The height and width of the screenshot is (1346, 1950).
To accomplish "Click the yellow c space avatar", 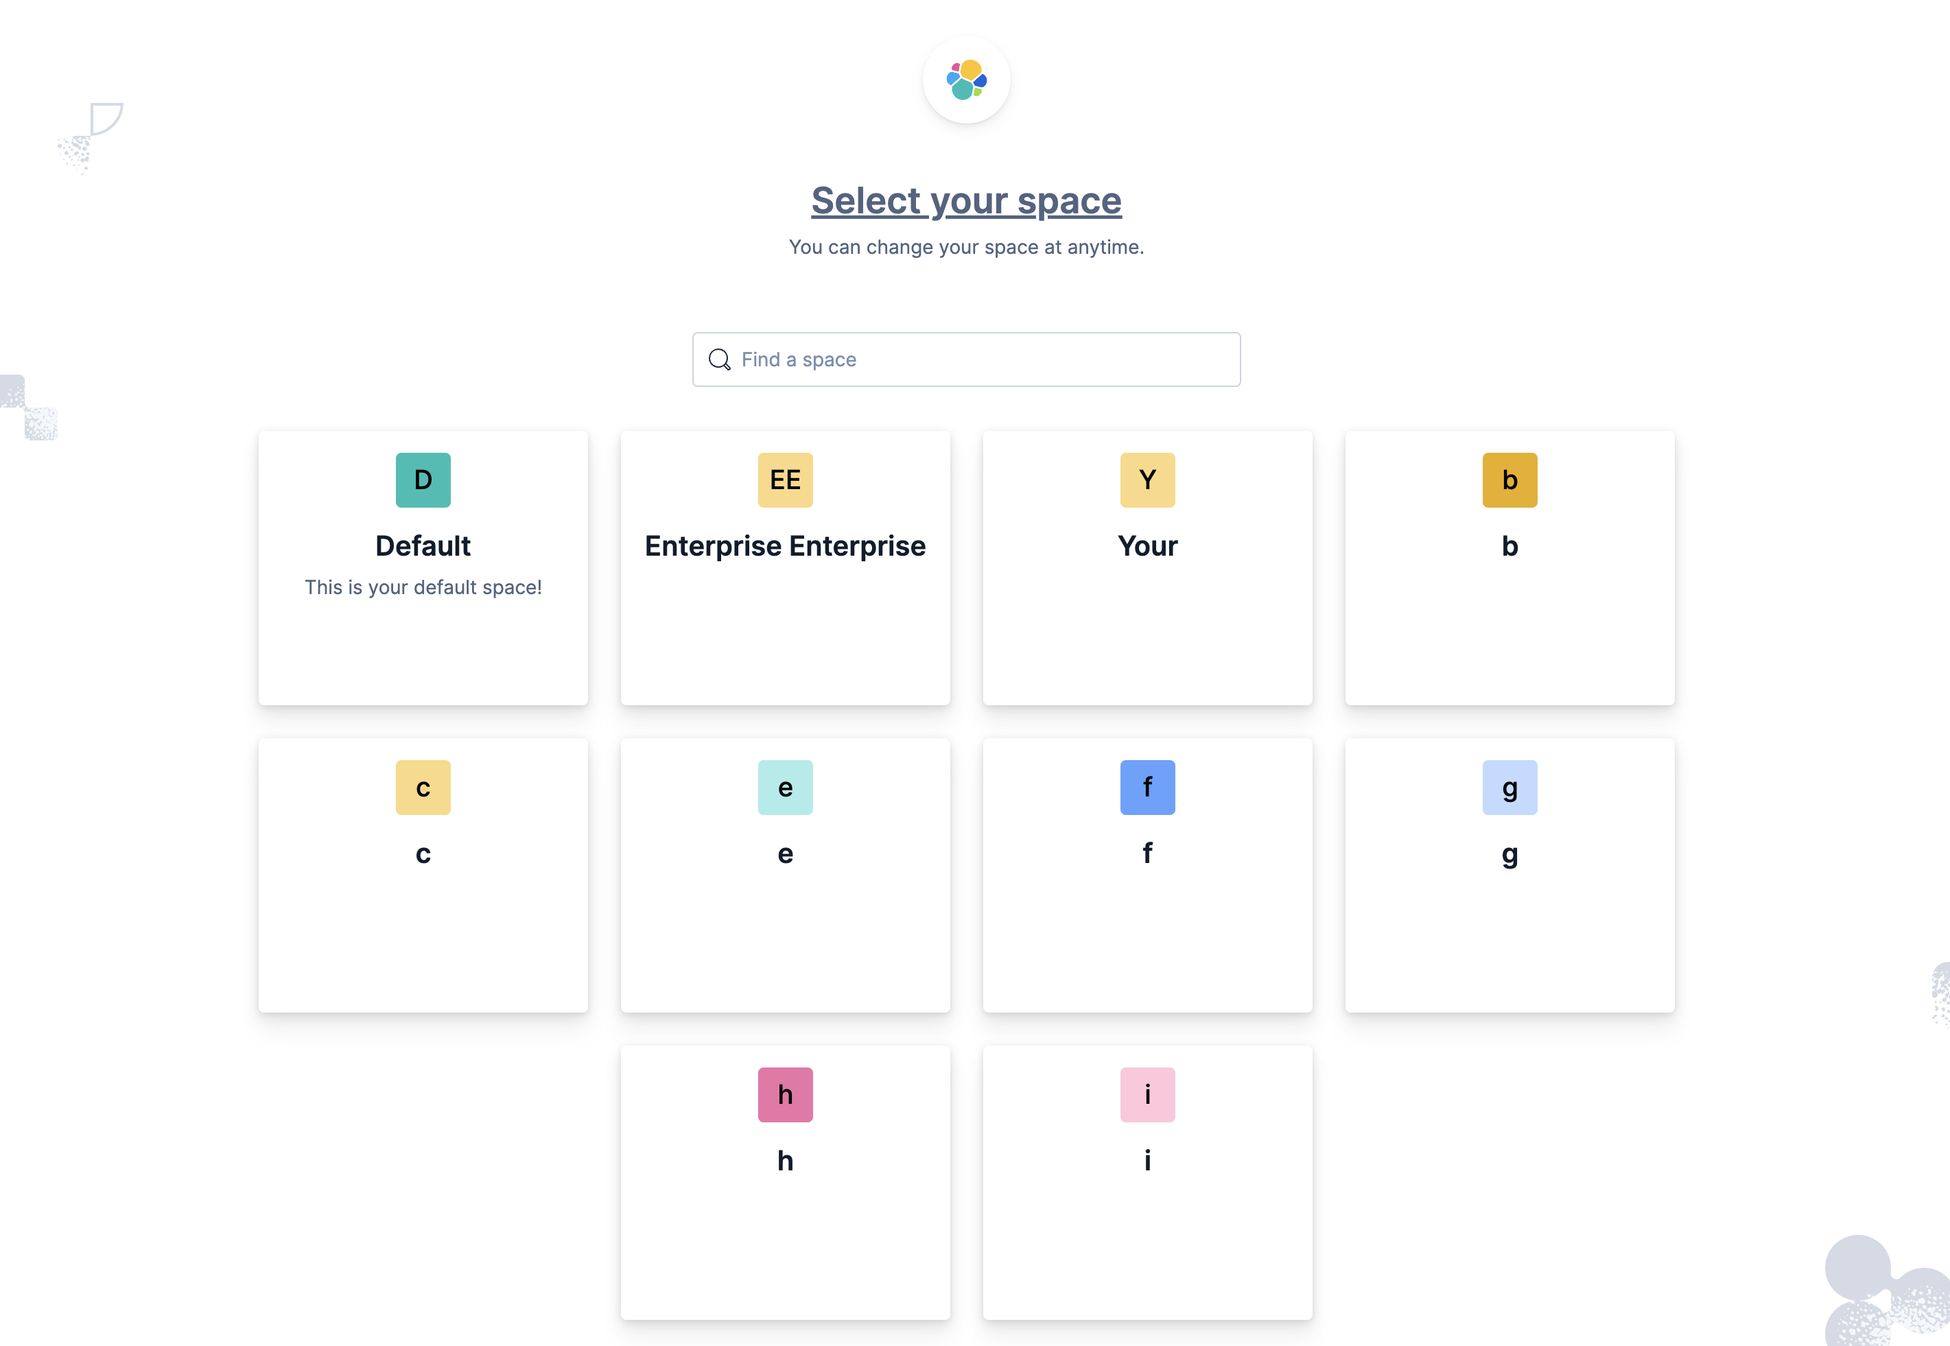I will [423, 787].
